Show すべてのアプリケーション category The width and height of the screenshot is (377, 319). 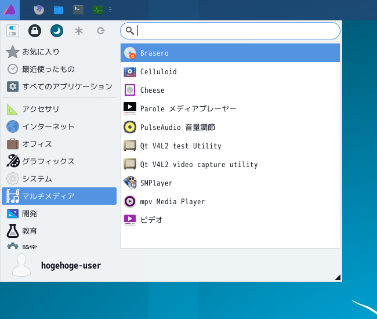point(59,86)
